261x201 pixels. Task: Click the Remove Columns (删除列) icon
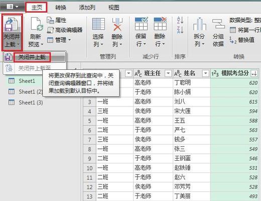(x=117, y=25)
